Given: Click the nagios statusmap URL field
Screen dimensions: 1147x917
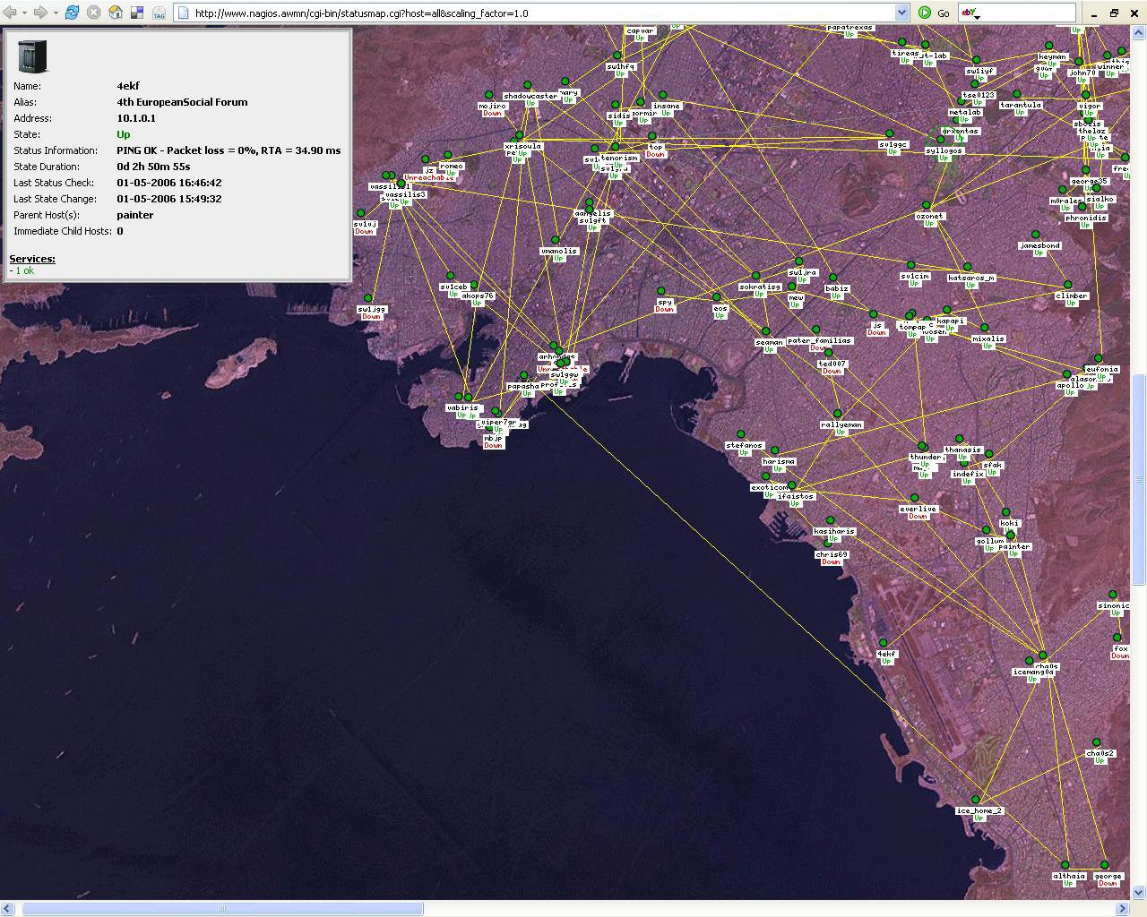Looking at the screenshot, I should (x=542, y=13).
